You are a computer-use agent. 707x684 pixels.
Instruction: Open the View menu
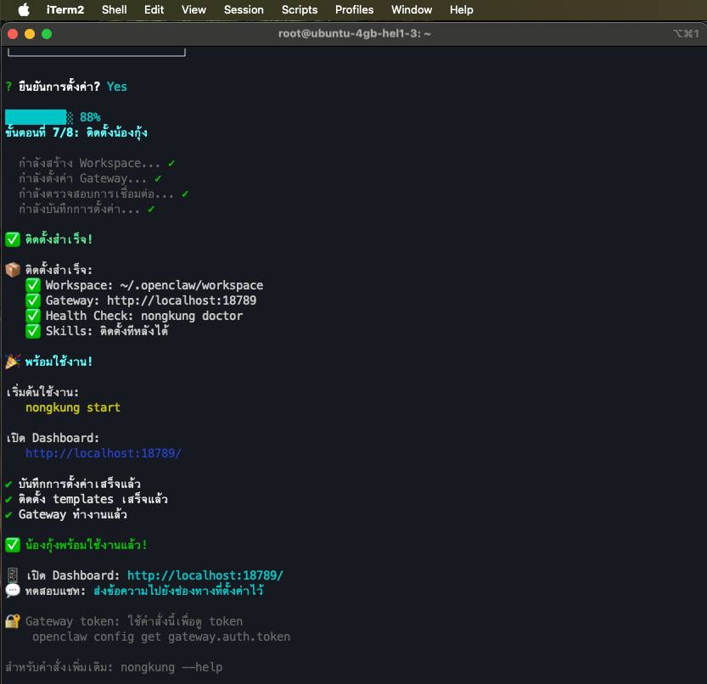(194, 10)
